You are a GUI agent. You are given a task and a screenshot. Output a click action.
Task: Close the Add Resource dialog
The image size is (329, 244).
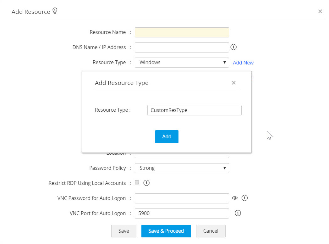click(x=320, y=11)
